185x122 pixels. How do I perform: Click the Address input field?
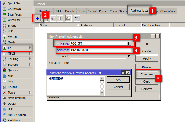(x=100, y=50)
